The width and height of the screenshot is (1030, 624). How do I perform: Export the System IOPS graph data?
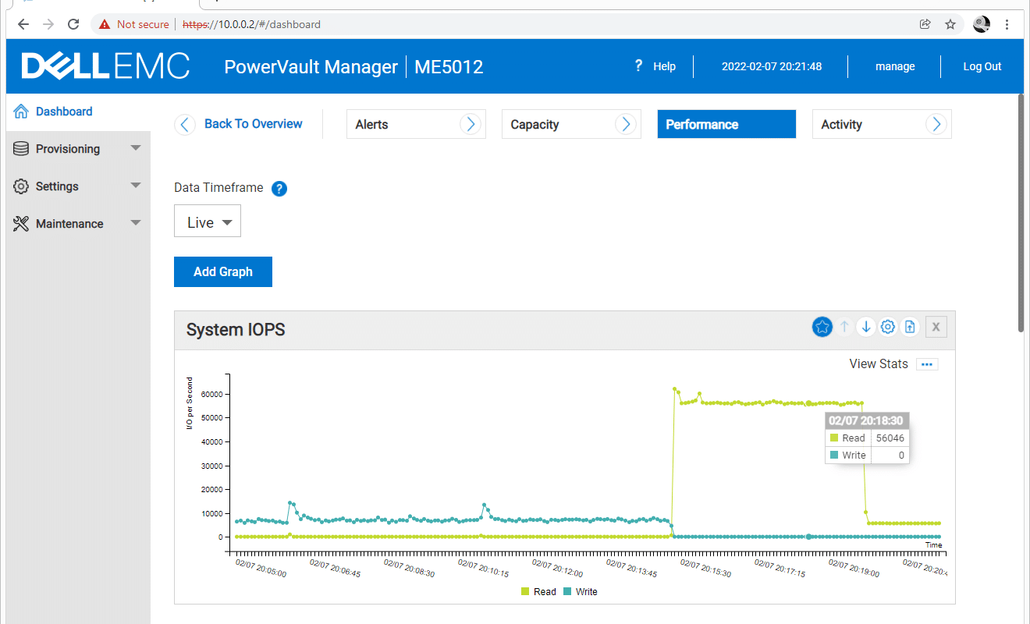click(910, 328)
